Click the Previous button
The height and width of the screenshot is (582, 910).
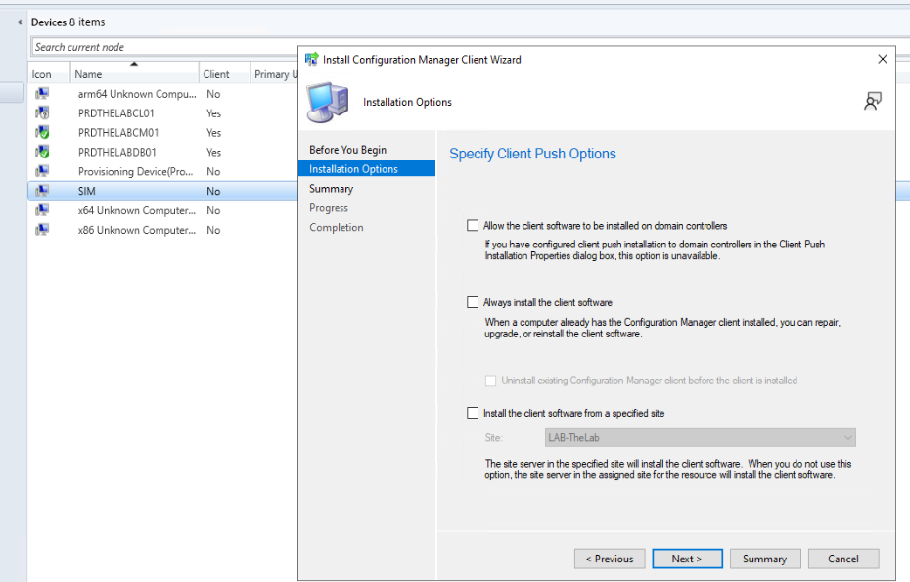click(610, 559)
